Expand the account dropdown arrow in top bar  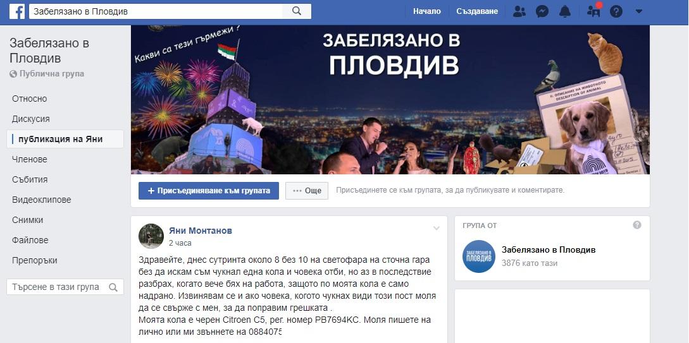tap(639, 11)
